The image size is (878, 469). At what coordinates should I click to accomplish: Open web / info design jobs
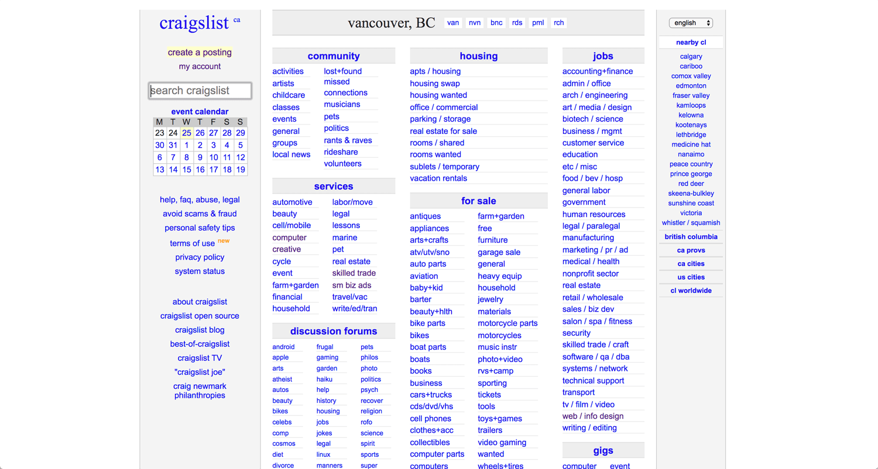click(593, 416)
